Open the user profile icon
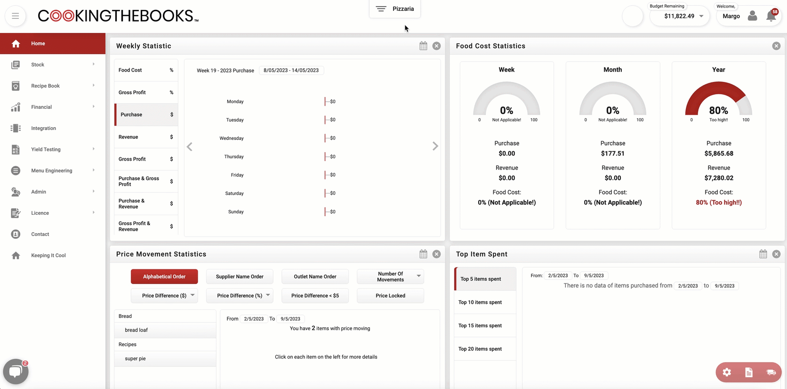The width and height of the screenshot is (787, 389). tap(752, 16)
